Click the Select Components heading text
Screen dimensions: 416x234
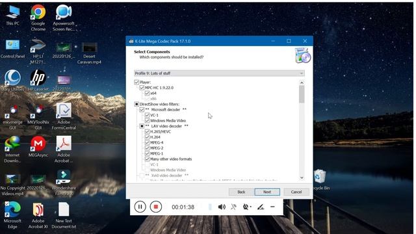[151, 52]
